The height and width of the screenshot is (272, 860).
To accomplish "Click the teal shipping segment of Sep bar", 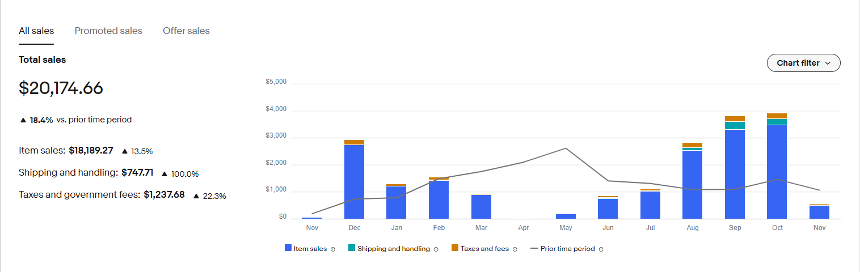I will coord(735,125).
